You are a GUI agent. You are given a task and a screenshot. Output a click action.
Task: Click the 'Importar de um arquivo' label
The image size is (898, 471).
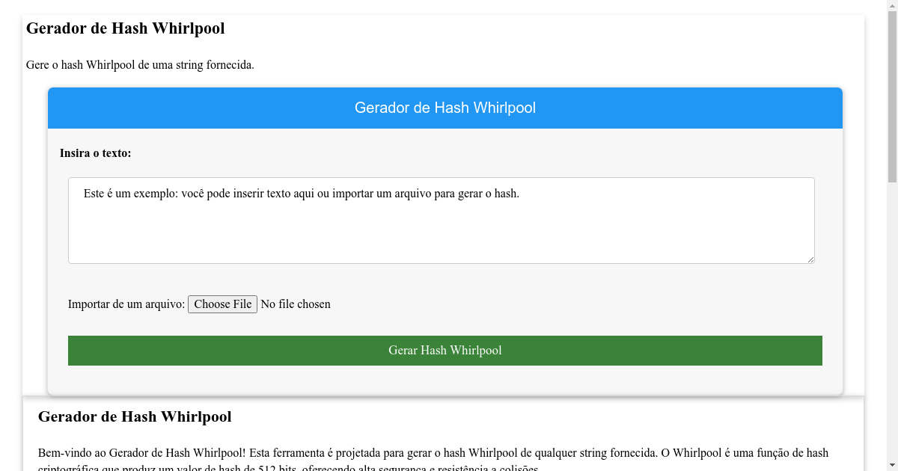pyautogui.click(x=126, y=304)
